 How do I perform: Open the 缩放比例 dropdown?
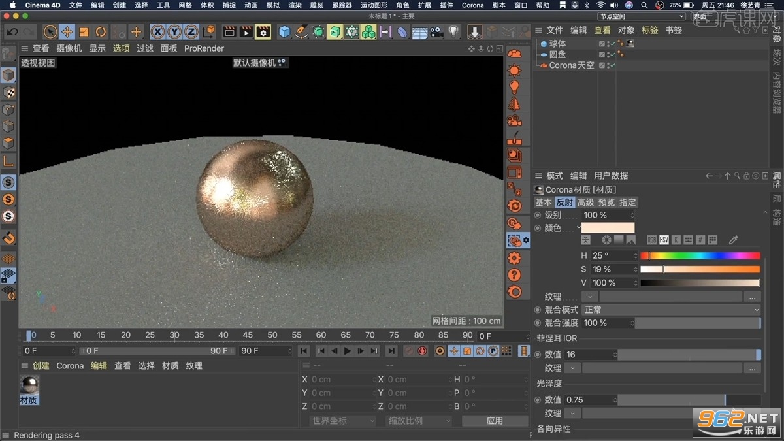pyautogui.click(x=418, y=421)
